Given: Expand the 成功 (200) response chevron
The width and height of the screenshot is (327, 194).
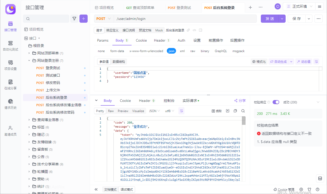Looking at the screenshot, I should pyautogui.click(x=318, y=102).
